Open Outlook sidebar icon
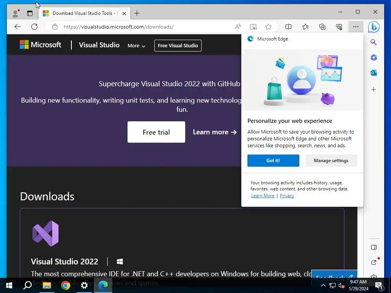 [373, 73]
